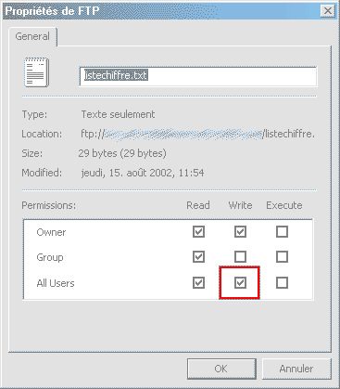Enable Group Write permission
340x389 pixels.
point(240,257)
